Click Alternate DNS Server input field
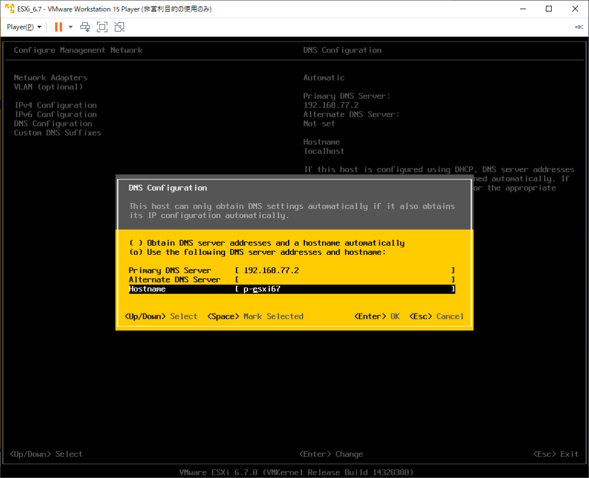The image size is (589, 478). pyautogui.click(x=345, y=280)
